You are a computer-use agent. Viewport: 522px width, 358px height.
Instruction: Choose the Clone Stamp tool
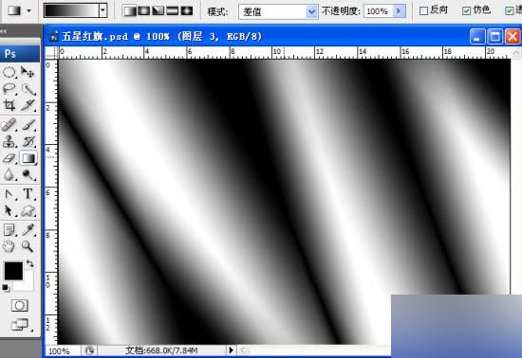click(x=9, y=141)
